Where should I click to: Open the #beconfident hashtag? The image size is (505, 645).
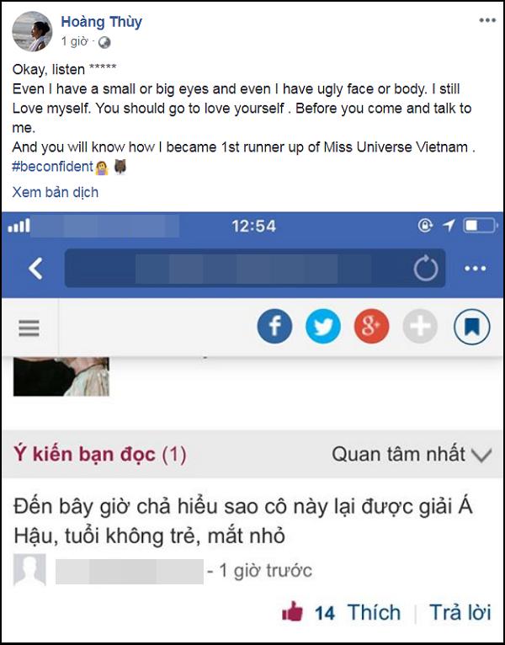pyautogui.click(x=53, y=167)
